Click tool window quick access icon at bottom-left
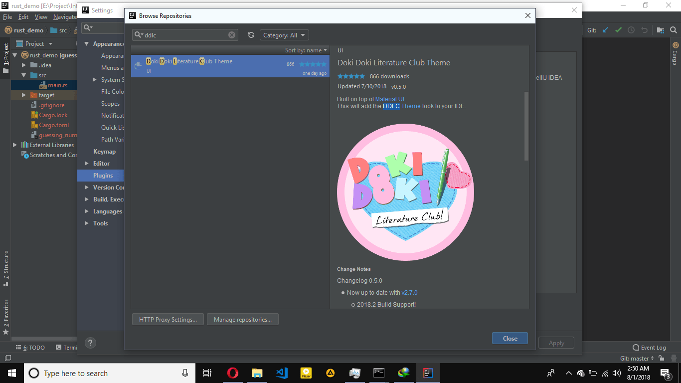 point(7,358)
